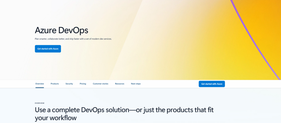Go to the Pricing tab
Image resolution: width=281 pixels, height=123 pixels.
tap(83, 84)
